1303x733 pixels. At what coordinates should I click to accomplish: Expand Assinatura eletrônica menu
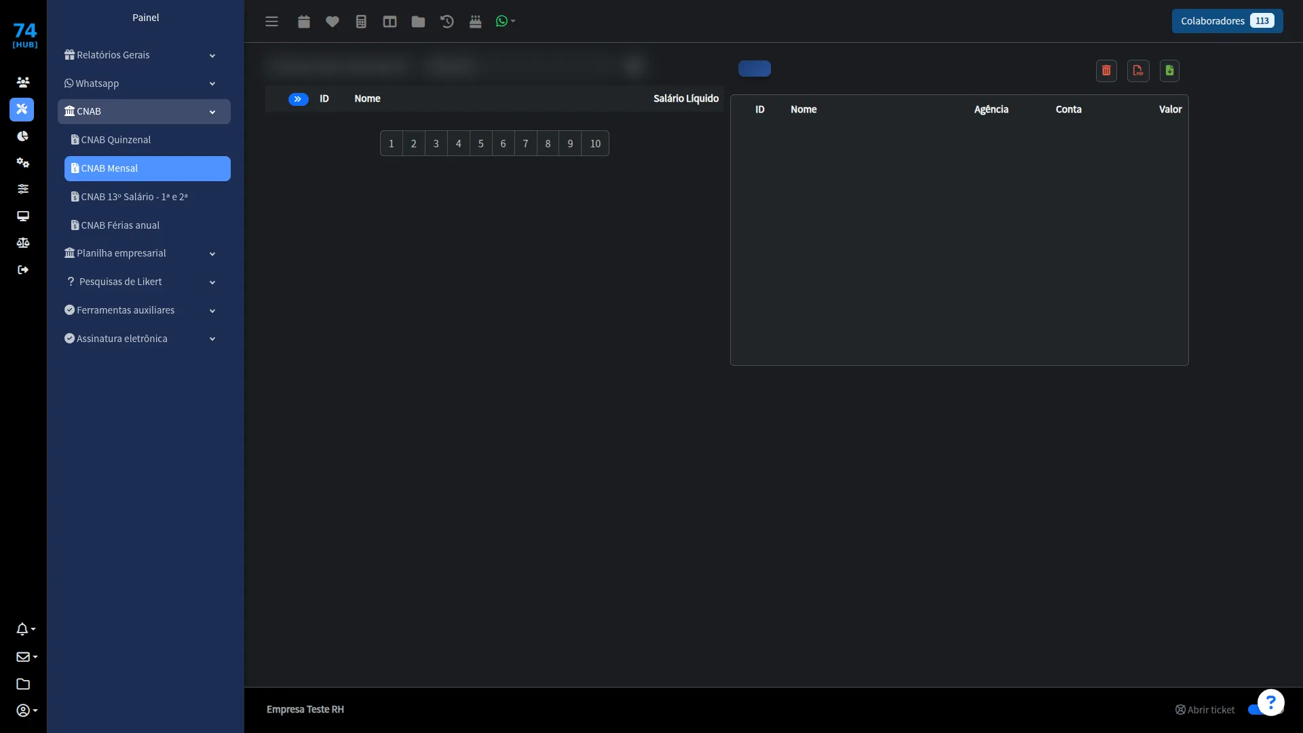[144, 339]
